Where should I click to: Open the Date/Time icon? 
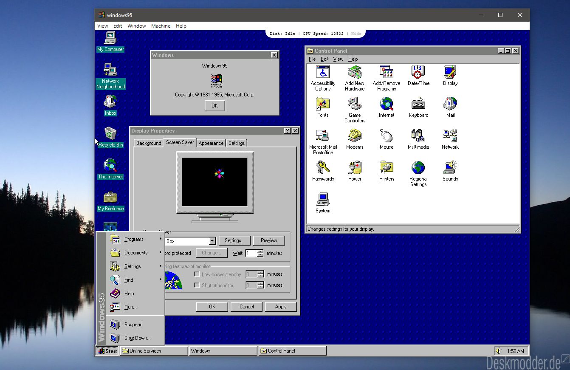pyautogui.click(x=418, y=76)
